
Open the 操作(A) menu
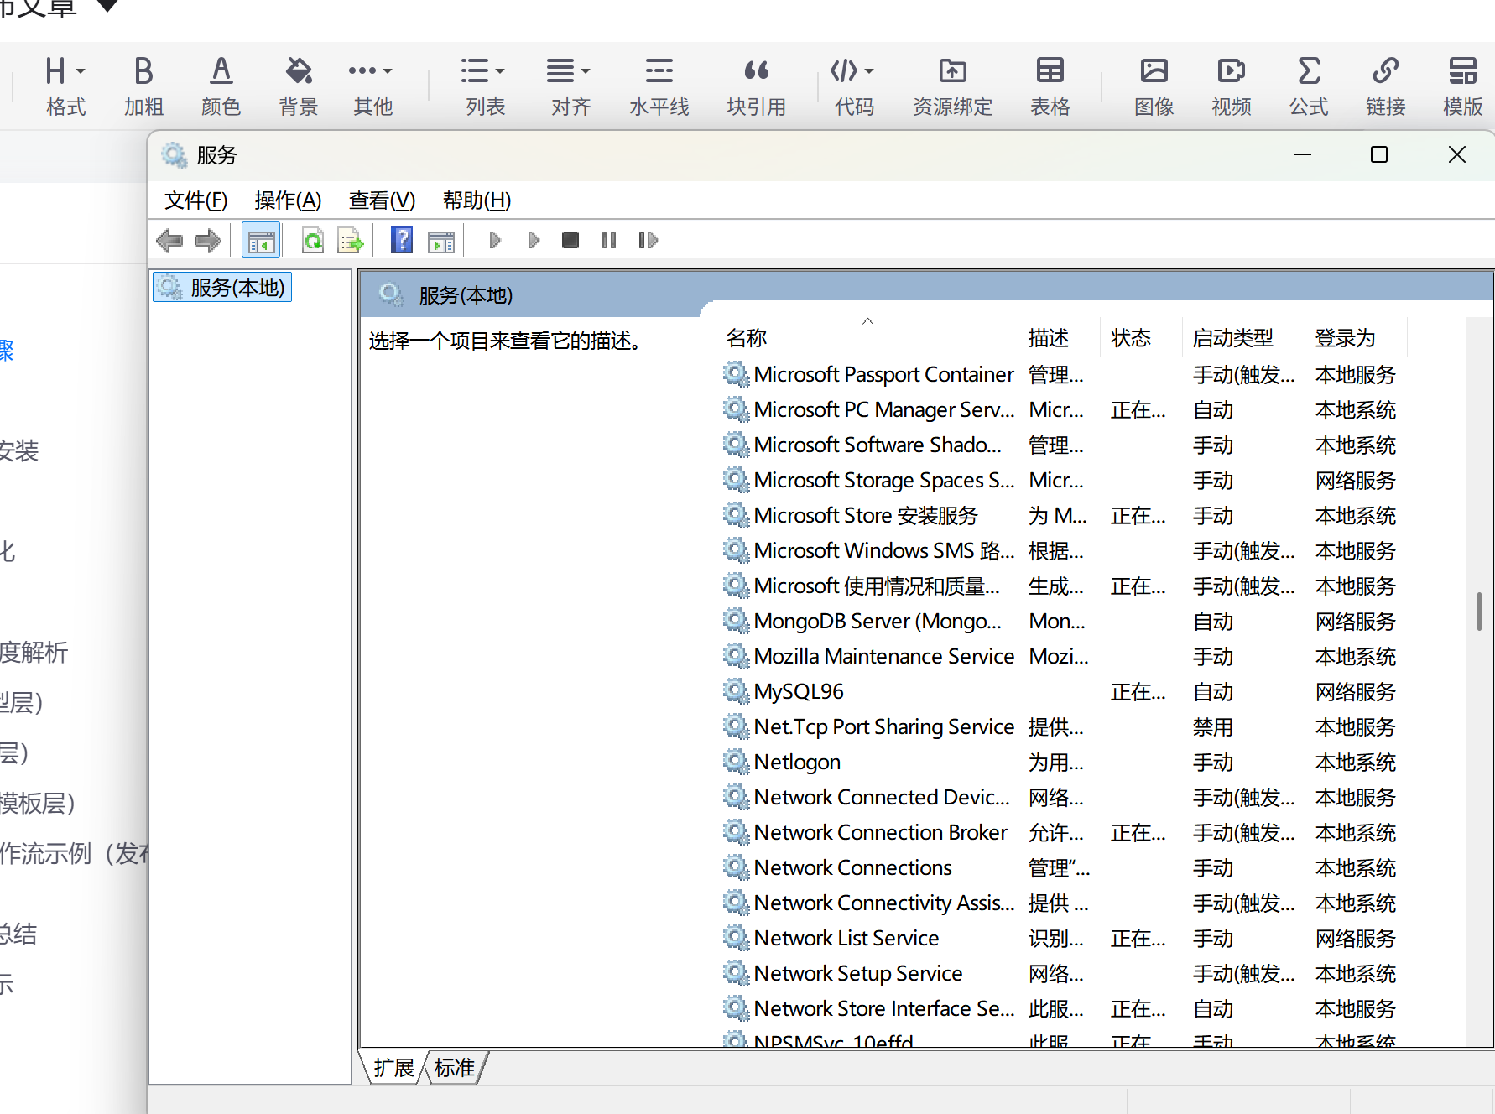click(288, 200)
